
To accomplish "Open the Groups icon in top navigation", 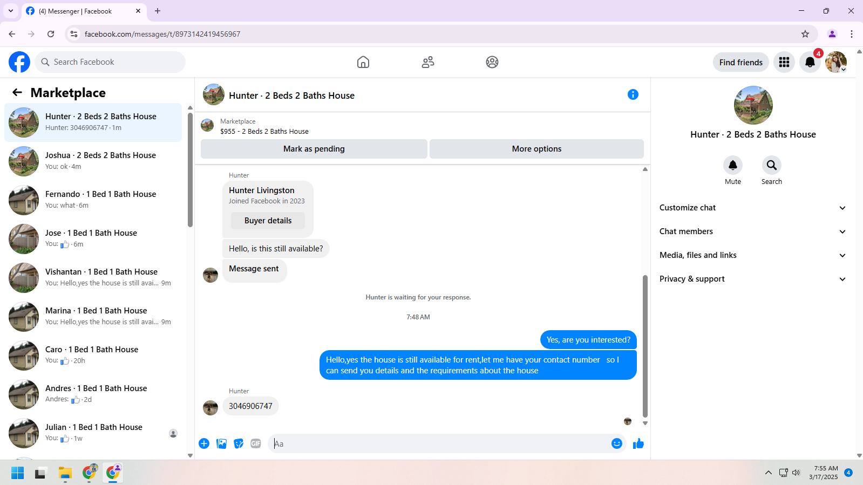I will point(492,62).
